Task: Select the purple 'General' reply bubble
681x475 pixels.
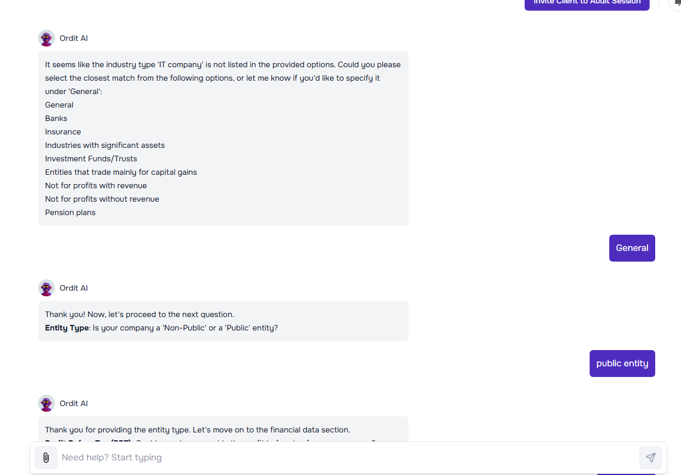Action: [x=632, y=248]
